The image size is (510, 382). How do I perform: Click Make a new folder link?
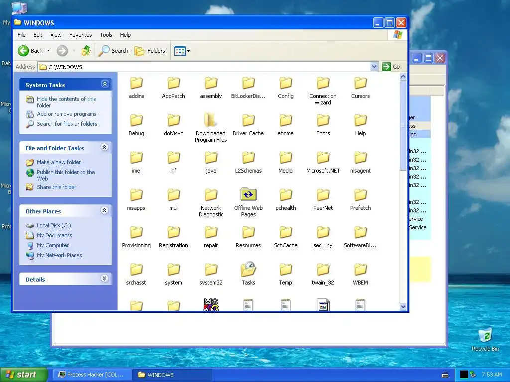point(59,162)
